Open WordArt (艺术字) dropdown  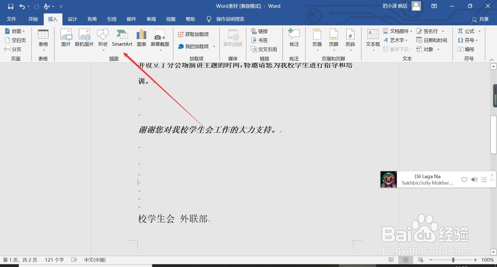(395, 40)
